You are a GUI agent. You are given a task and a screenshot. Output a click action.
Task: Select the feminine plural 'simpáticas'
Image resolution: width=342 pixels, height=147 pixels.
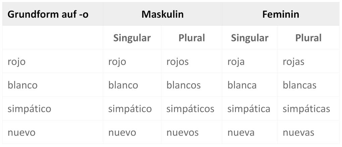pos(306,109)
